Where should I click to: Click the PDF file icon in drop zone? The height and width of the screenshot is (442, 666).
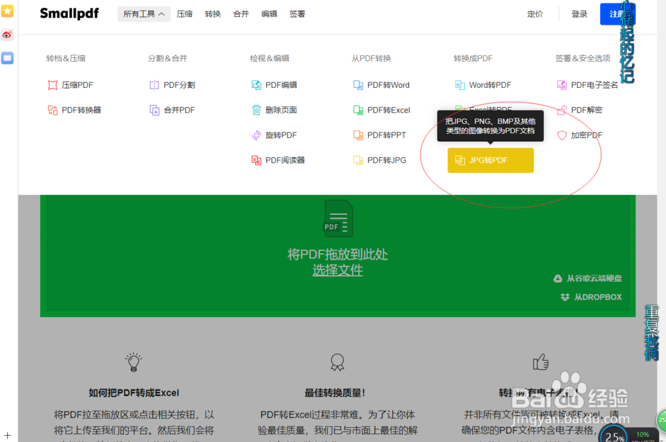[338, 218]
